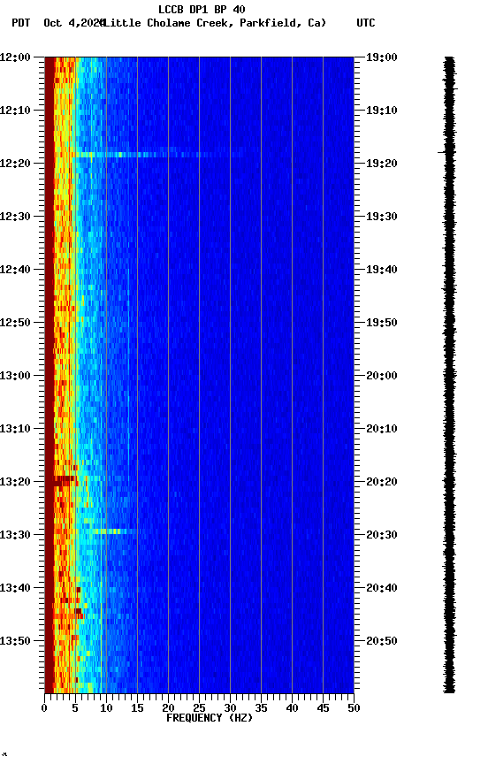Click the 'UTC' timezone label

366,23
